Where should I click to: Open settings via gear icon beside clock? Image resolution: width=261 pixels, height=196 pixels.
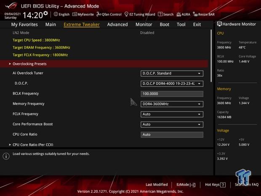(45, 13)
